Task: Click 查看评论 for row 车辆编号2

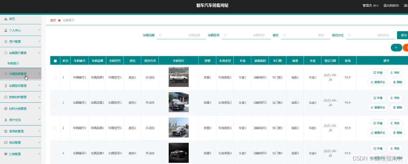Action: pos(378,107)
